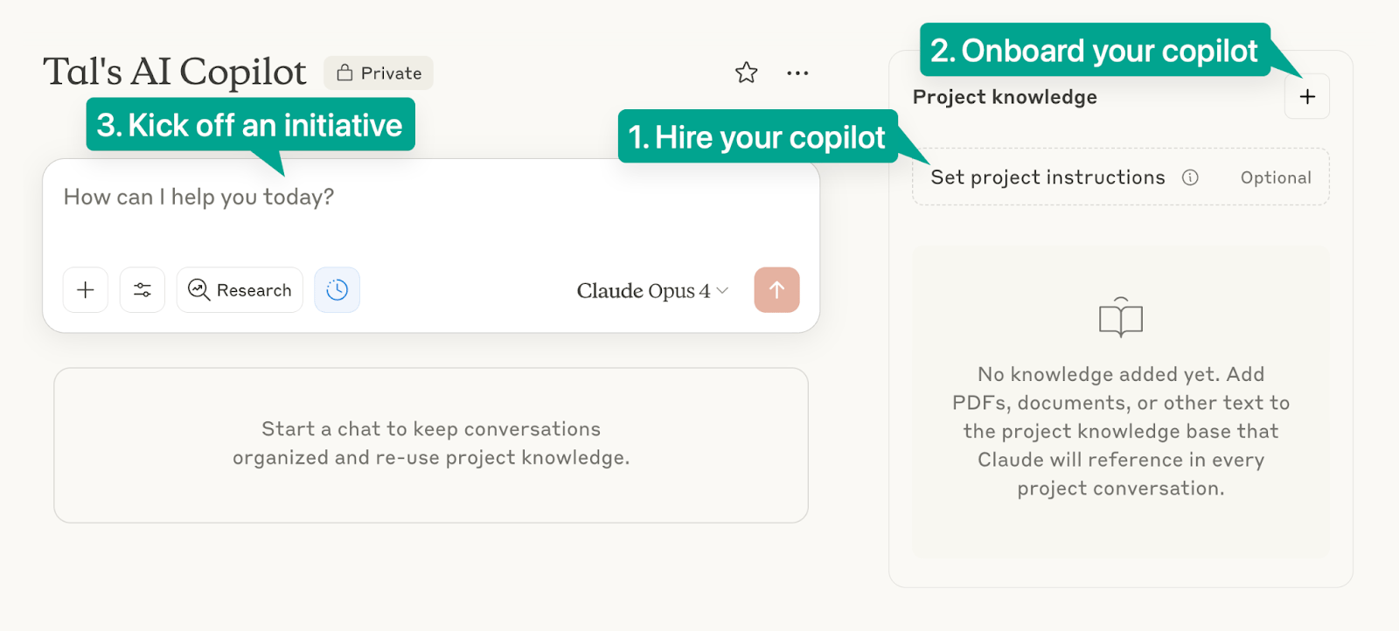
Task: Click the info icon beside project instructions
Action: [x=1190, y=177]
